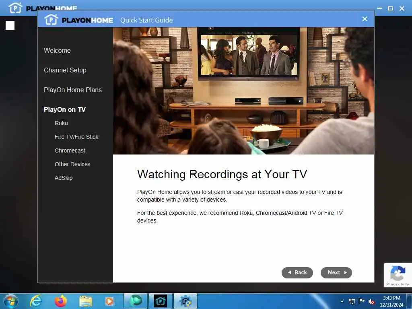Screen dimensions: 412x309
Task: Open Action Center flag tray icon
Action: 362,301
